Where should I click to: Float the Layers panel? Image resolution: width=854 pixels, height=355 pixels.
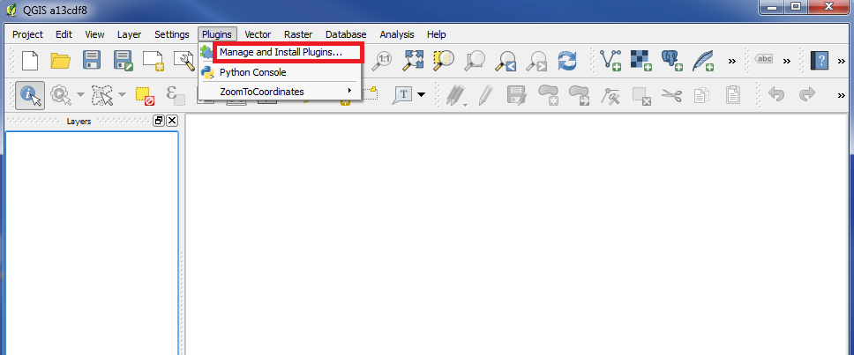click(x=159, y=121)
